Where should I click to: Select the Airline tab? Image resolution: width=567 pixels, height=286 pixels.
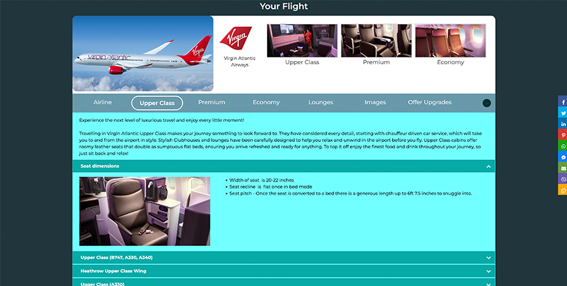coord(103,102)
